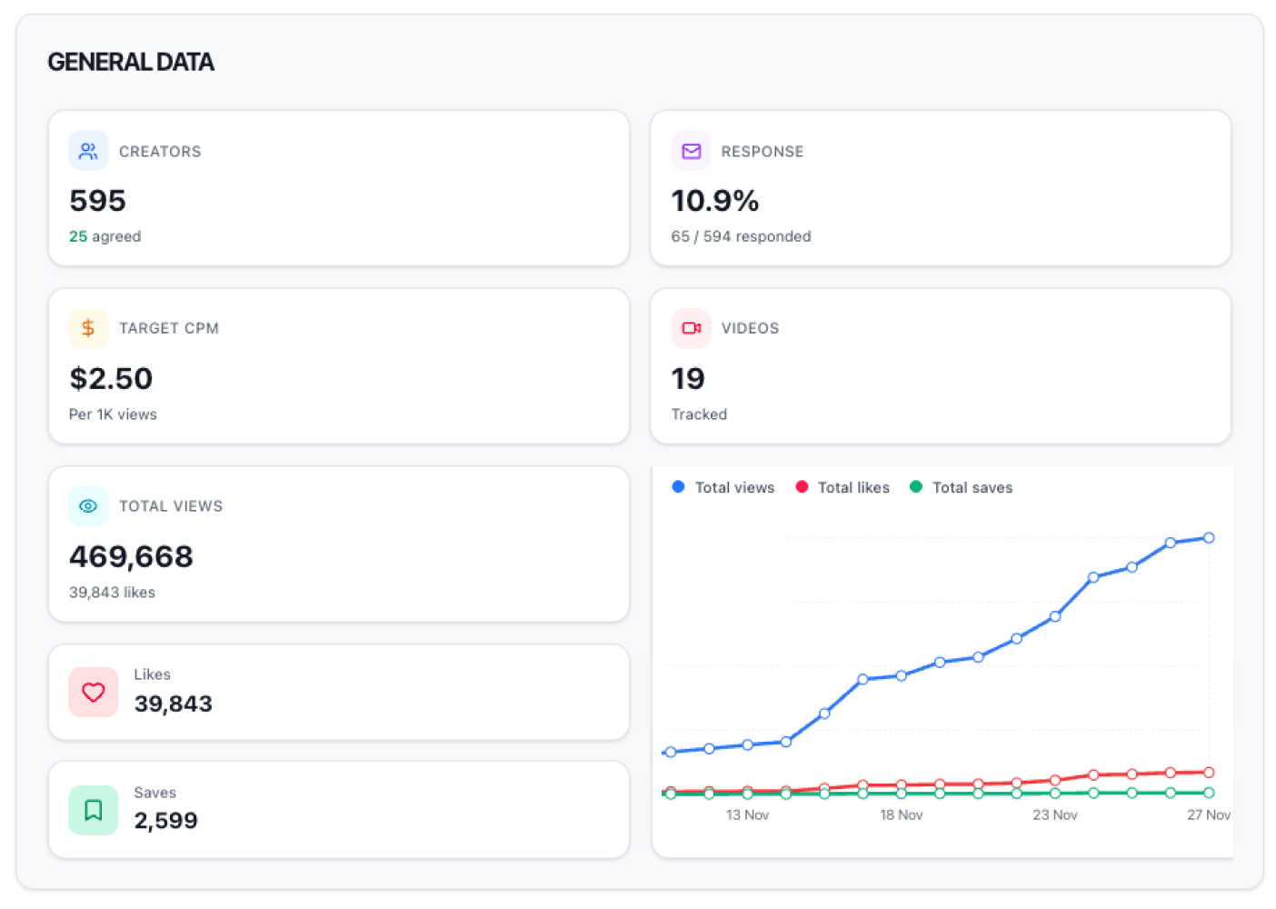Click the Target CPM dollar icon

88,328
